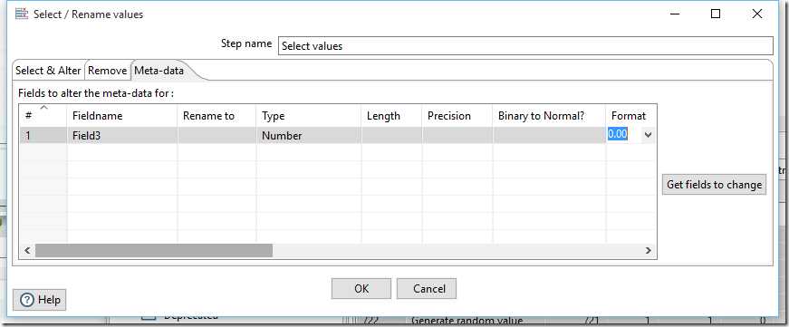Click the horizontal scrollbar right arrow
The height and width of the screenshot is (327, 789).
click(648, 251)
